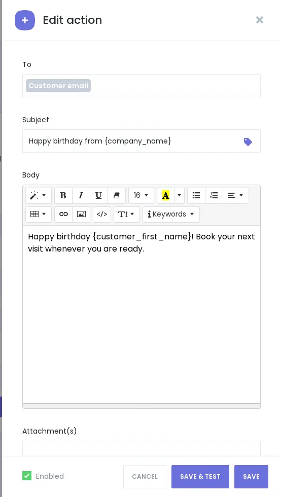Screen dimensions: 281x497
Task: Click the 'Attachment(s)' label
Action: click(50, 431)
